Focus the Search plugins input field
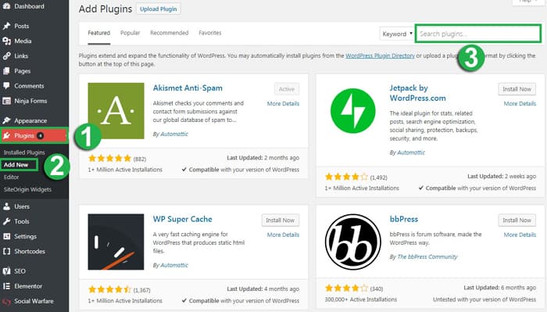547x312 pixels. [x=478, y=34]
